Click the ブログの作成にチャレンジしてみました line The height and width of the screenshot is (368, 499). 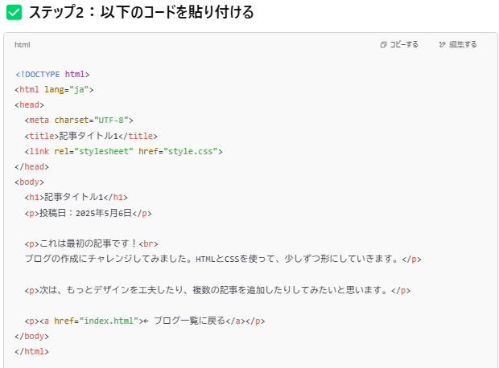pos(223,259)
